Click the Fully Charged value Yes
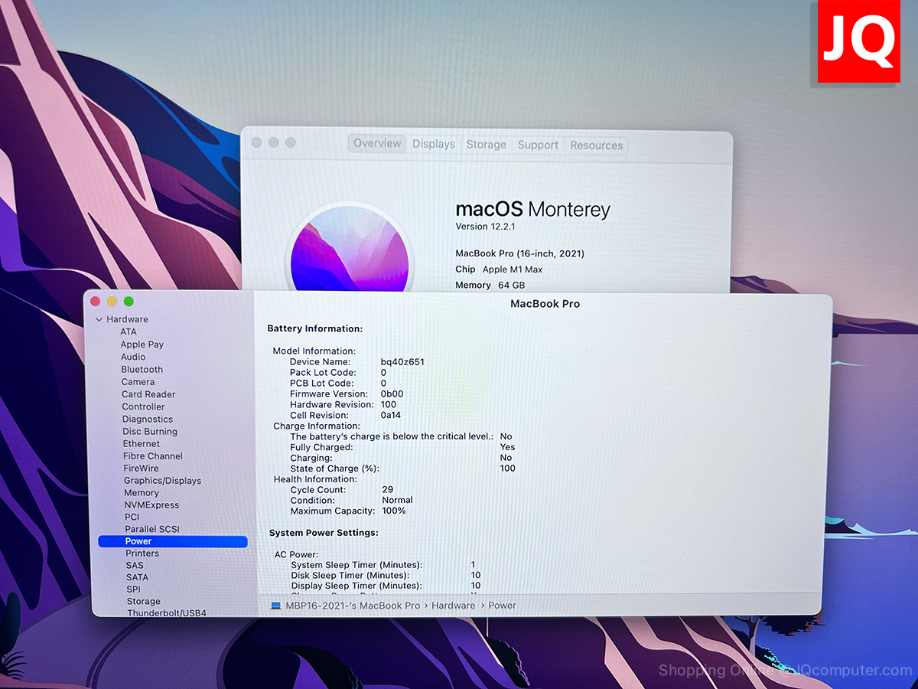918x689 pixels. point(508,447)
